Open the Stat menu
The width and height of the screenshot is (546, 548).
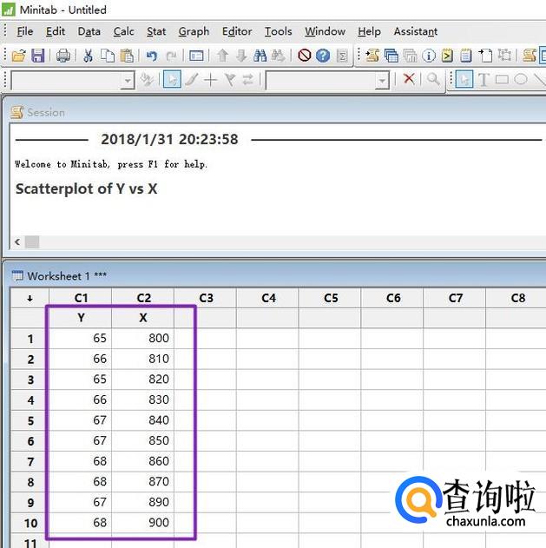pyautogui.click(x=156, y=31)
